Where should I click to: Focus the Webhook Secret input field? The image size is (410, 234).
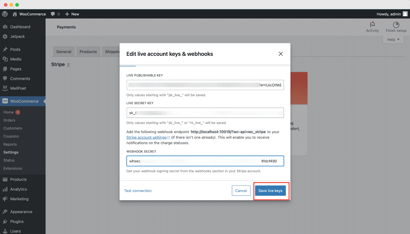[205, 161]
